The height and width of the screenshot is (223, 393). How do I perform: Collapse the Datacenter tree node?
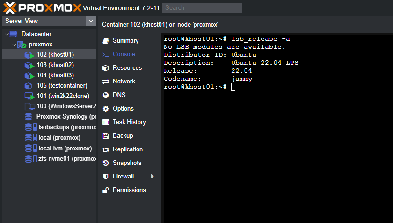click(x=6, y=34)
